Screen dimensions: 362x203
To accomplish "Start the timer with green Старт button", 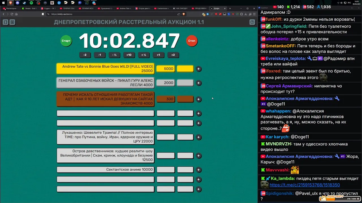I will tap(66, 41).
